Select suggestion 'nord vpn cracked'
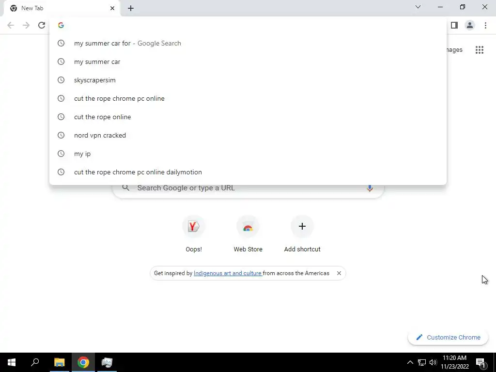The height and width of the screenshot is (372, 496). pos(248,135)
